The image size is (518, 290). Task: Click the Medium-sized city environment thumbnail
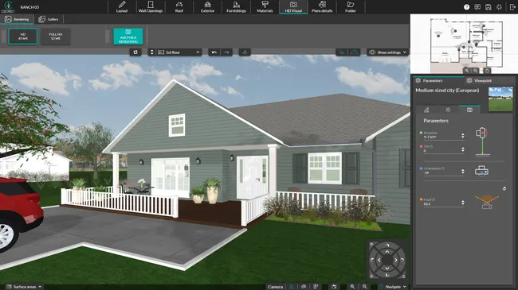point(500,99)
